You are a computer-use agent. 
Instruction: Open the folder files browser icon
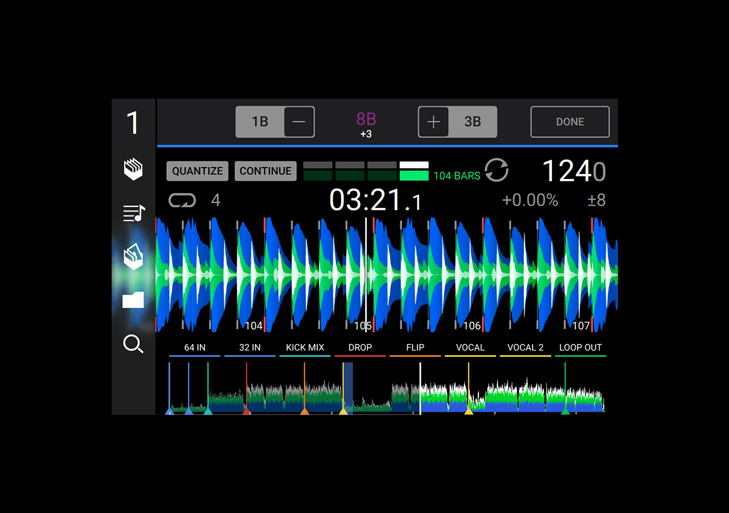pos(133,300)
